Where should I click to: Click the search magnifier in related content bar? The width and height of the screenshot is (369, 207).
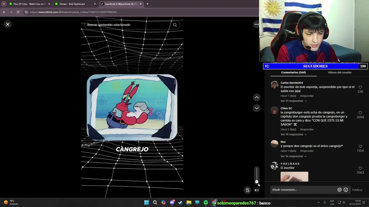175,25
